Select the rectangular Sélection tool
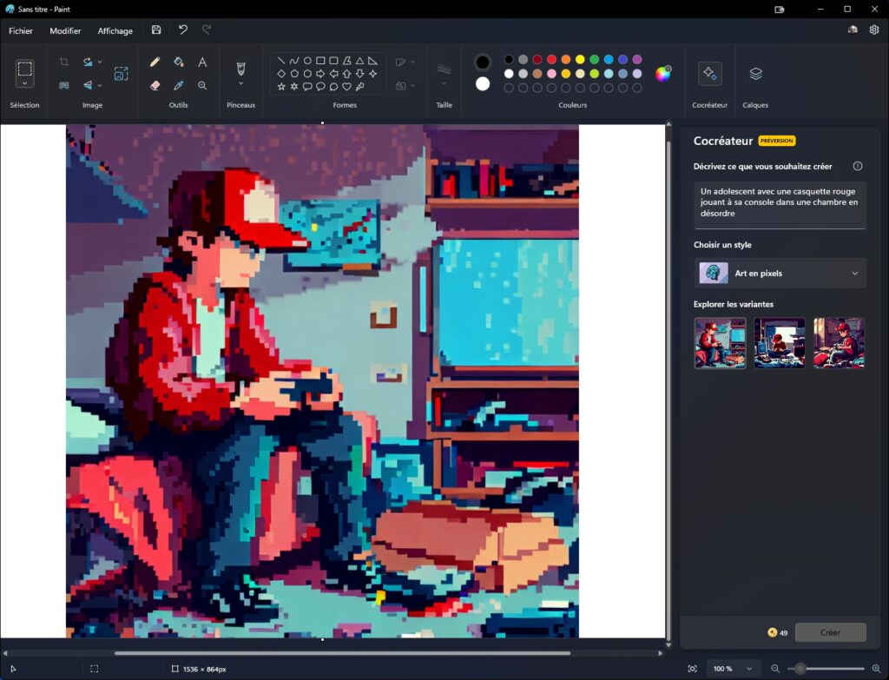The height and width of the screenshot is (680, 889). click(x=24, y=69)
